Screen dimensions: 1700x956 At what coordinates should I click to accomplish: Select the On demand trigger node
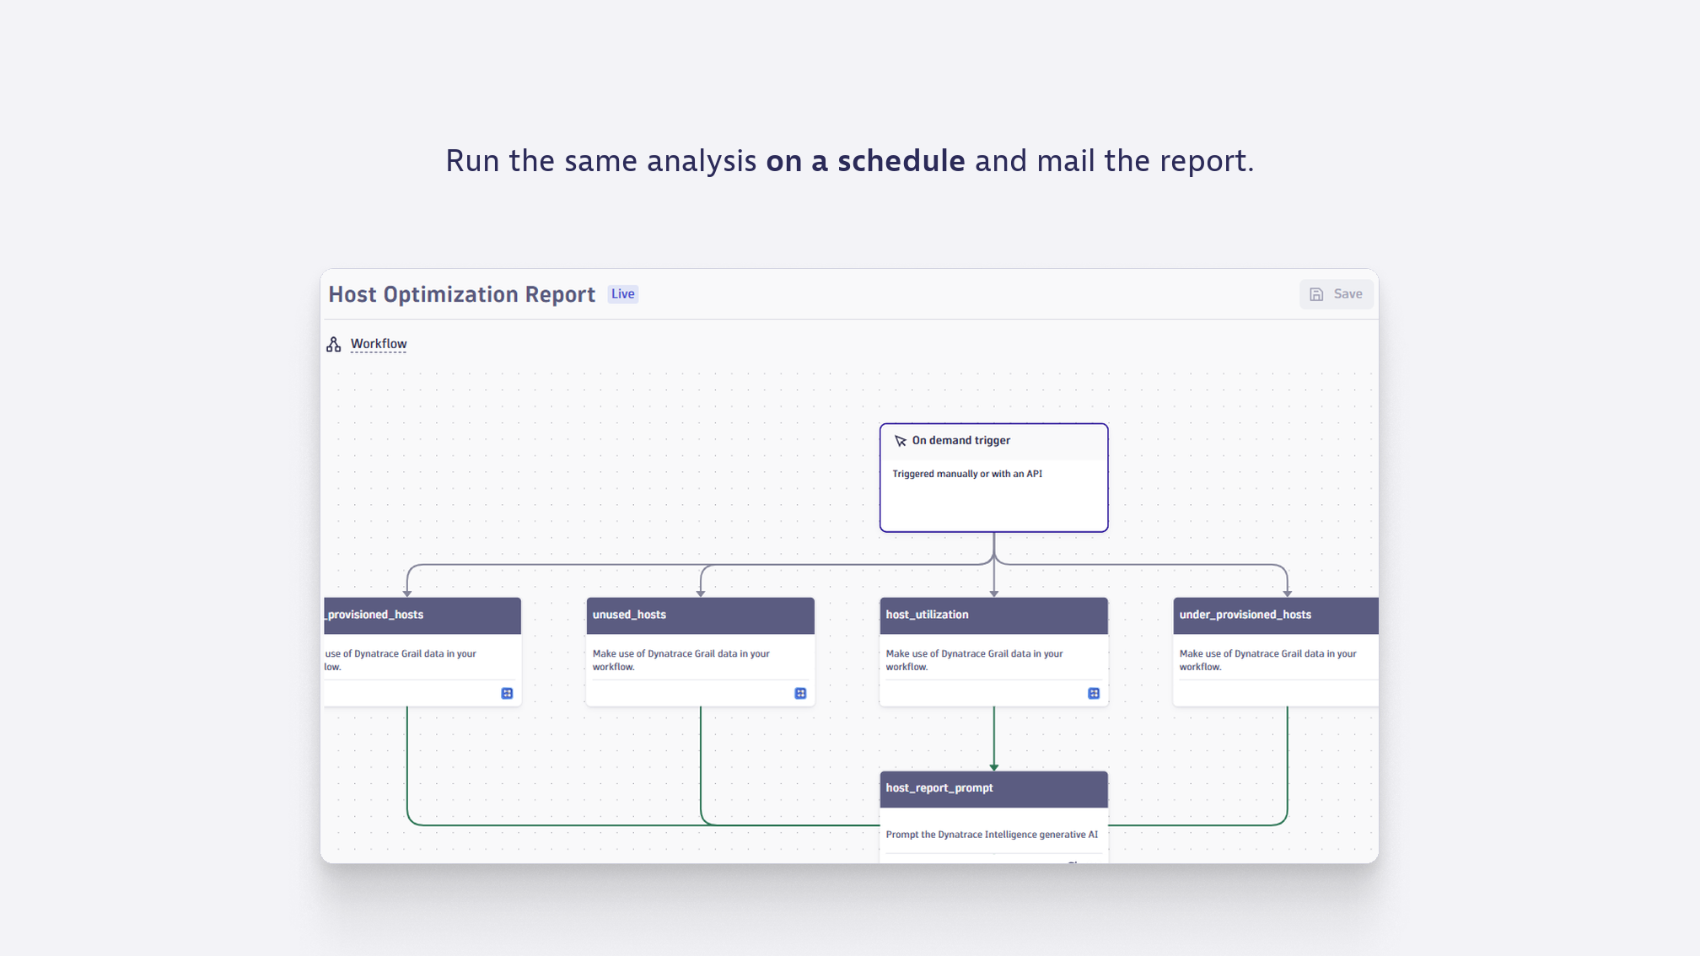(x=993, y=478)
